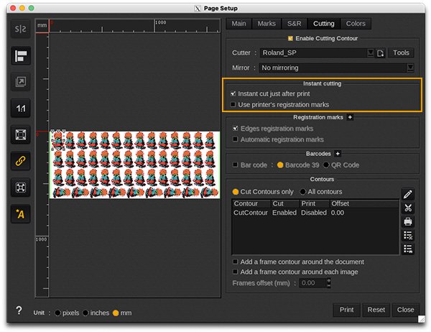Click the *A text annotation icon

point(21,213)
